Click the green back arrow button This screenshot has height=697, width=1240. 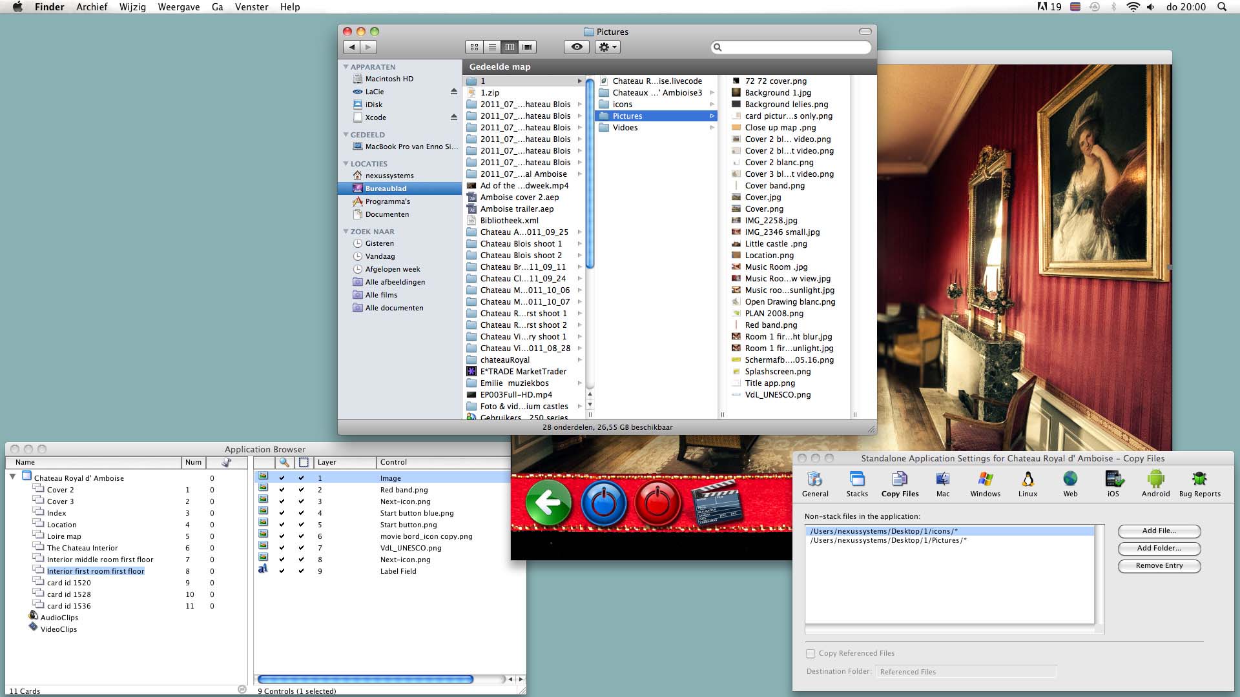(x=548, y=502)
